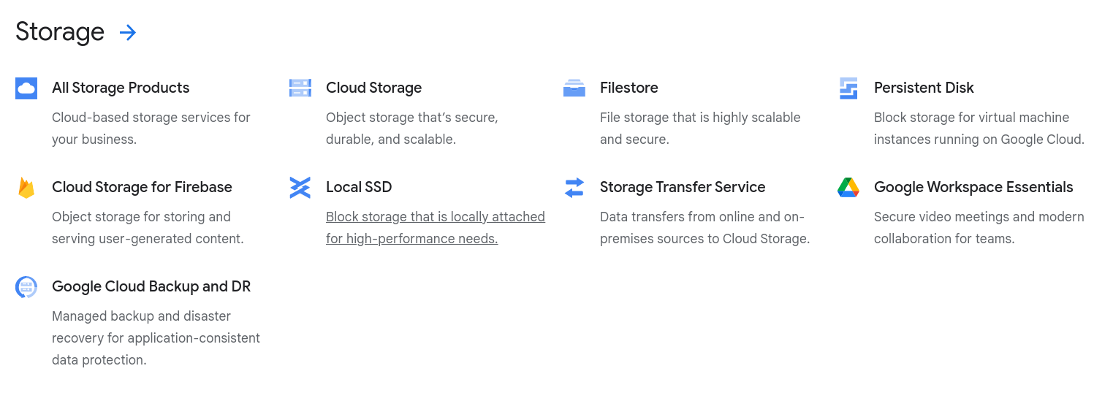Click the Filestore folder icon

[574, 88]
